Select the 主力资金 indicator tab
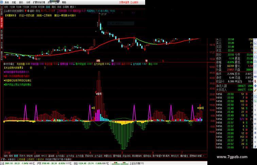 point(70,156)
